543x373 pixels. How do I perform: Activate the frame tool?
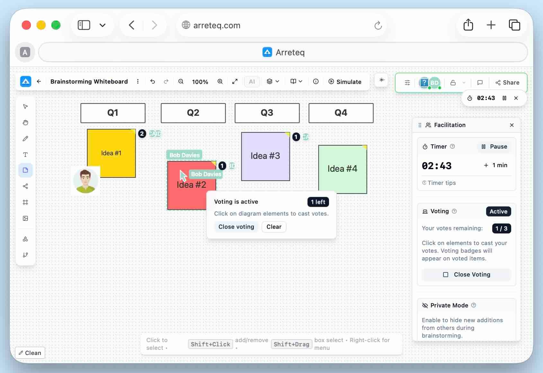pyautogui.click(x=26, y=203)
